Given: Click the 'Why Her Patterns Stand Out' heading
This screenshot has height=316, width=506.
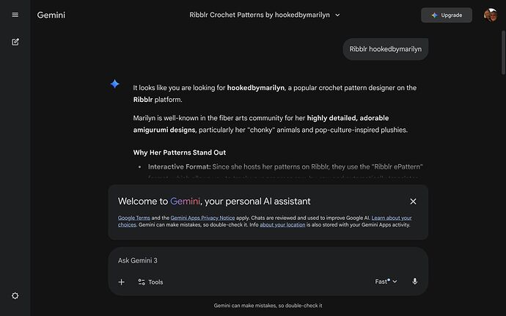Looking at the screenshot, I should [179, 153].
